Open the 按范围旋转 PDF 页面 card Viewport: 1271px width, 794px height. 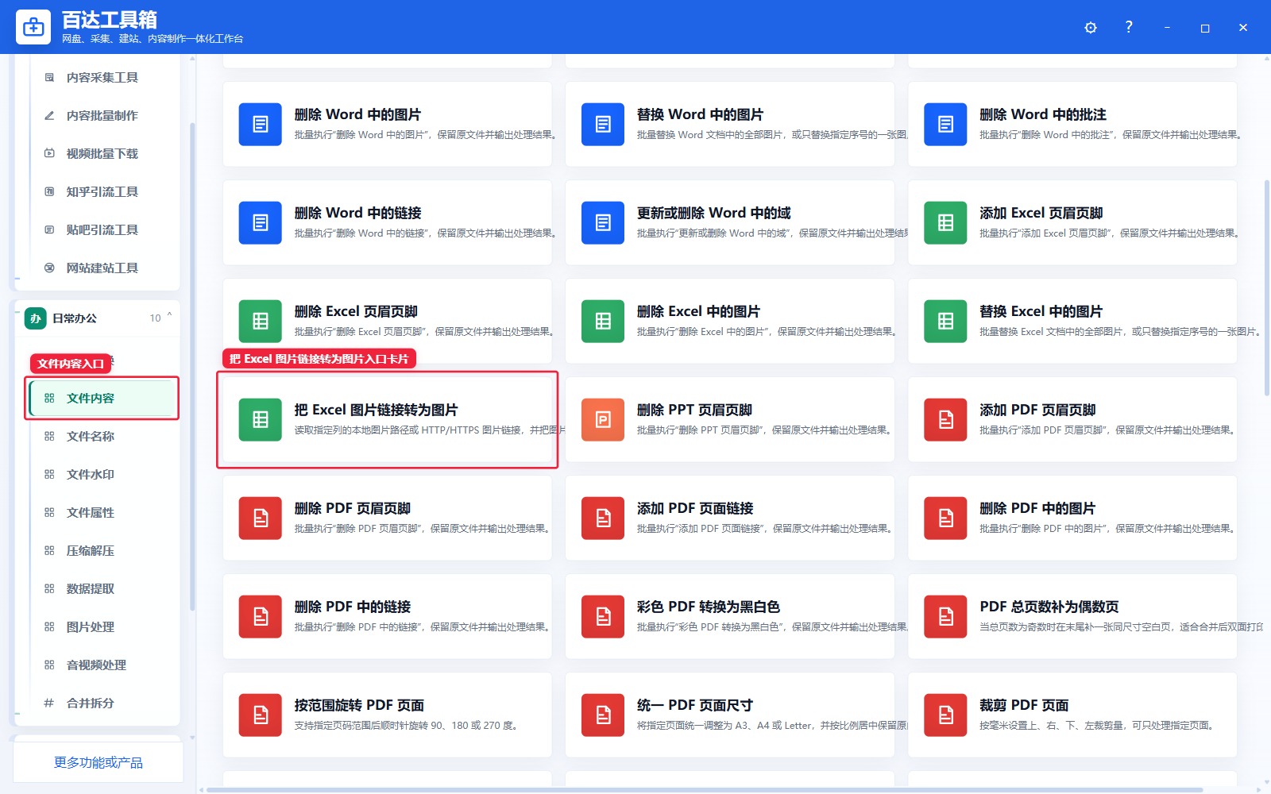tap(388, 715)
